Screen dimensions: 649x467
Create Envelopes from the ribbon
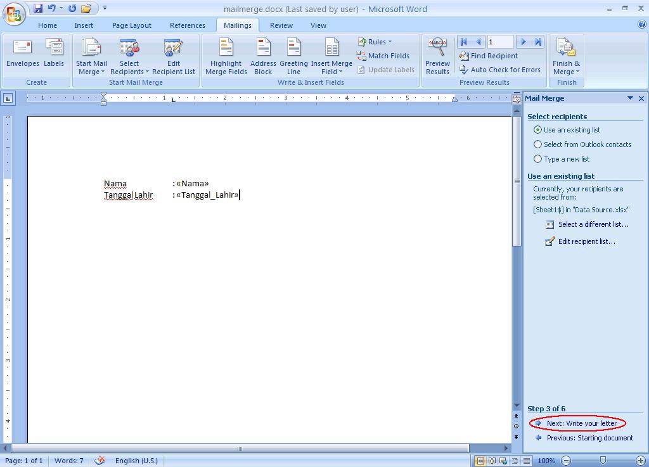click(23, 53)
